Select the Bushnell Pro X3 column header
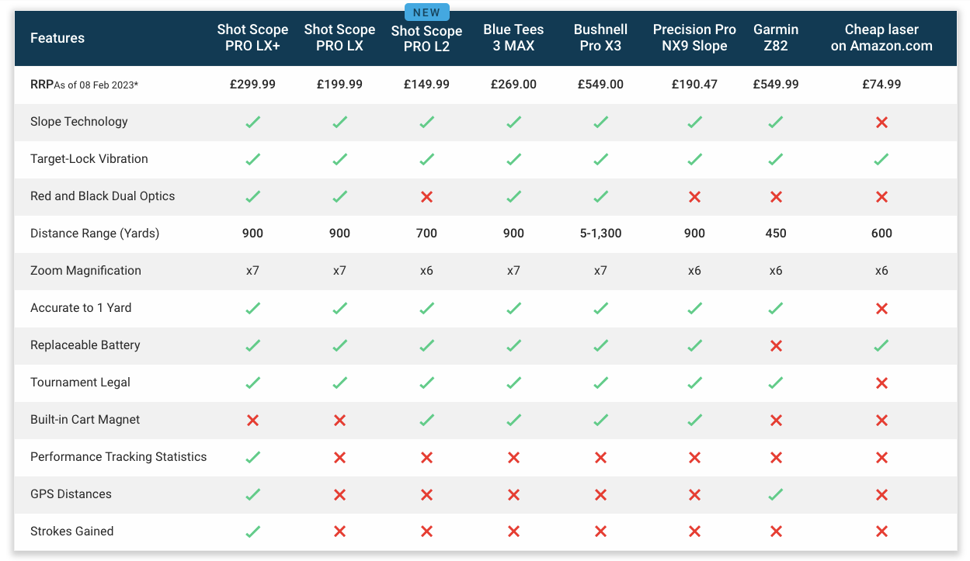Screen dimensions: 970x561 point(600,37)
